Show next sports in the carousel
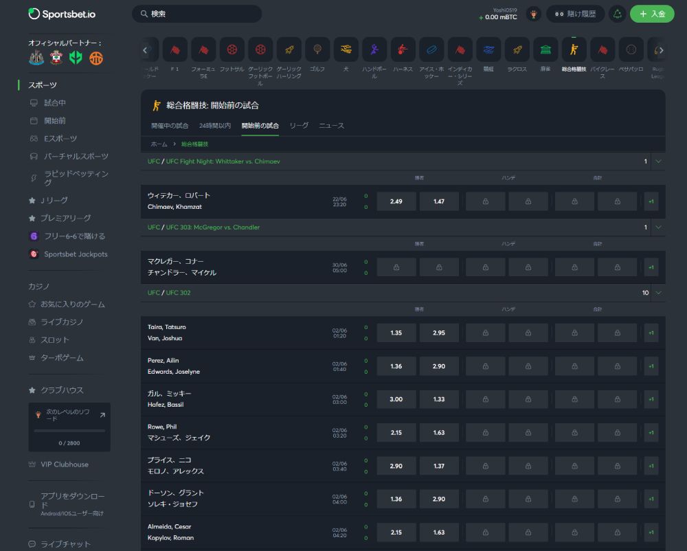The width and height of the screenshot is (687, 551). (x=661, y=50)
